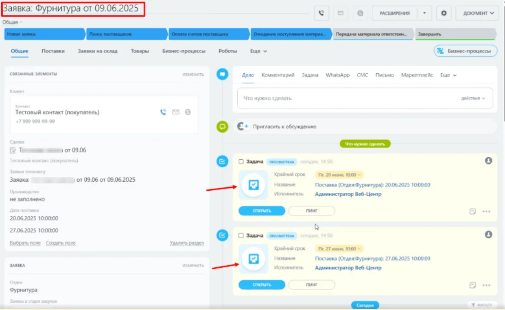The image size is (505, 310).
Task: Click invite user icon beside Пригласить к обсуждению
Action: (x=243, y=126)
